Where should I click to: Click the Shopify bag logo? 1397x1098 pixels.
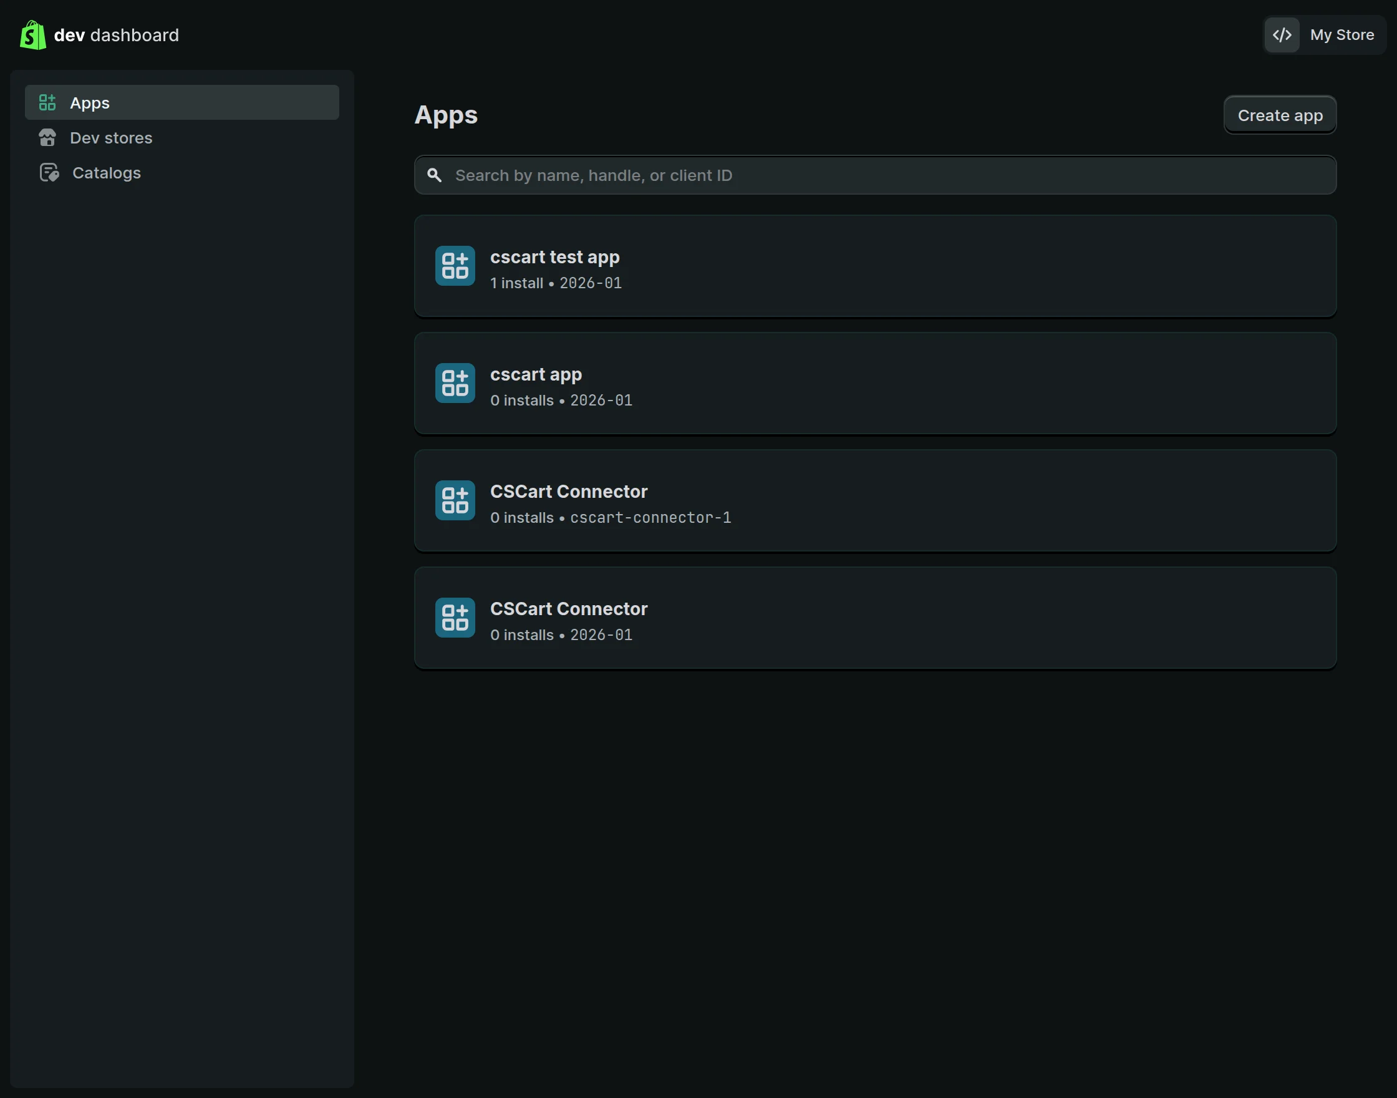click(33, 35)
